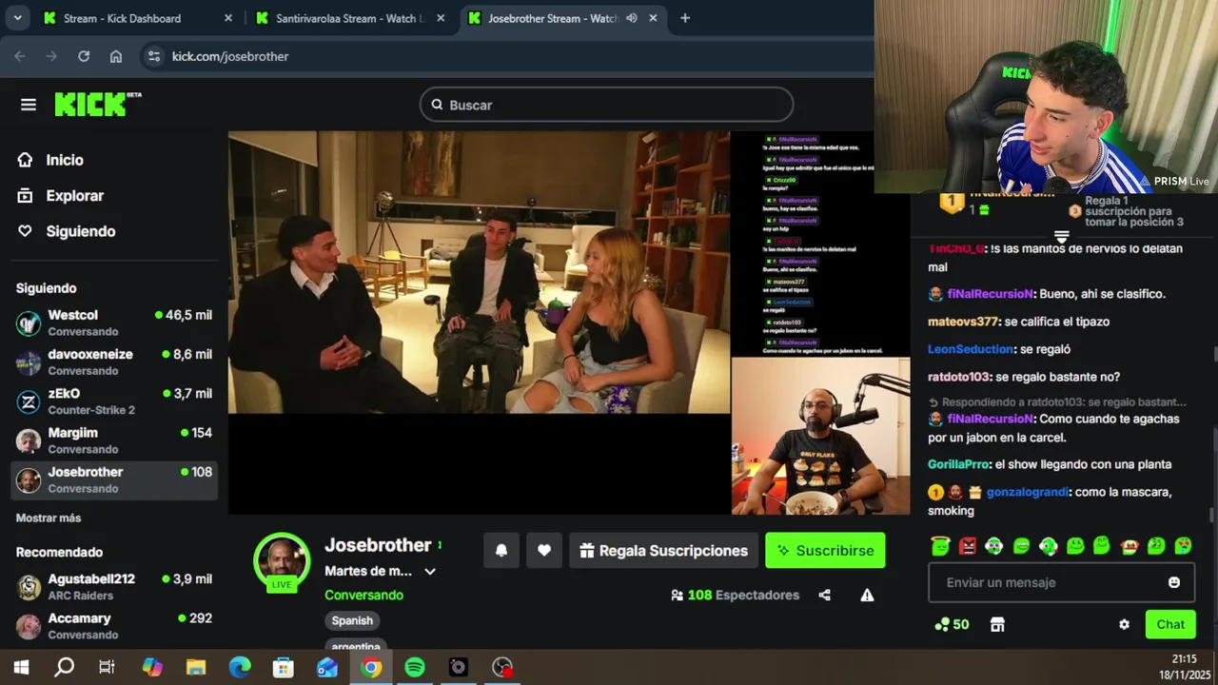
Task: Open File Explorer from taskbar
Action: pyautogui.click(x=195, y=667)
